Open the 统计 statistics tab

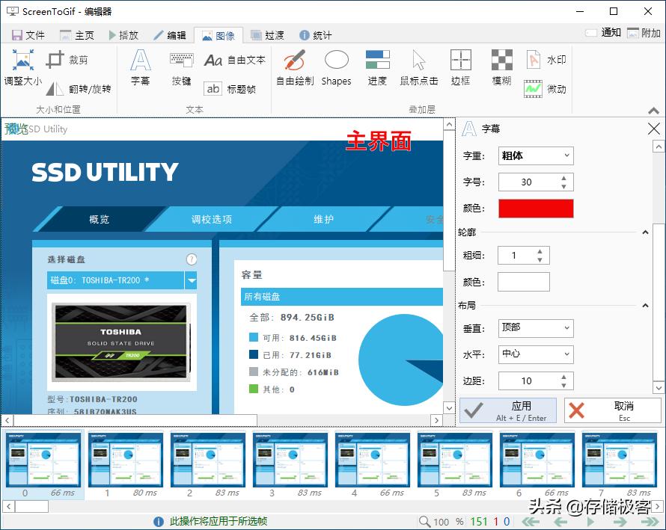pos(319,34)
